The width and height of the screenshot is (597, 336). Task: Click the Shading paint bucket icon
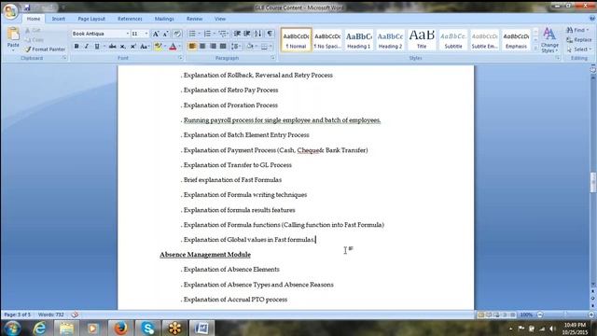point(250,47)
